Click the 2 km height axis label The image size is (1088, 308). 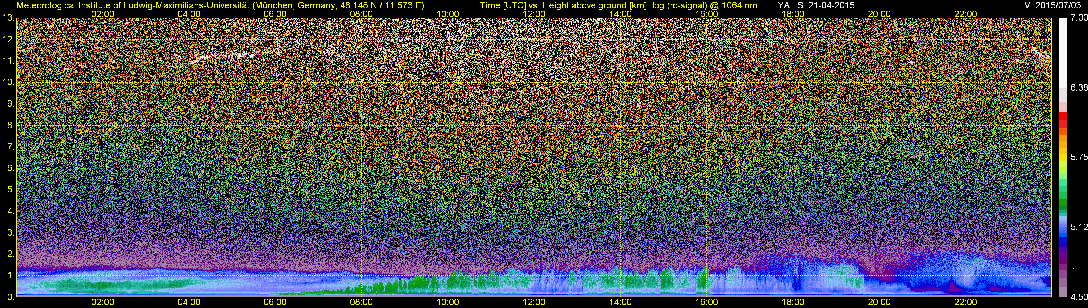[10, 254]
